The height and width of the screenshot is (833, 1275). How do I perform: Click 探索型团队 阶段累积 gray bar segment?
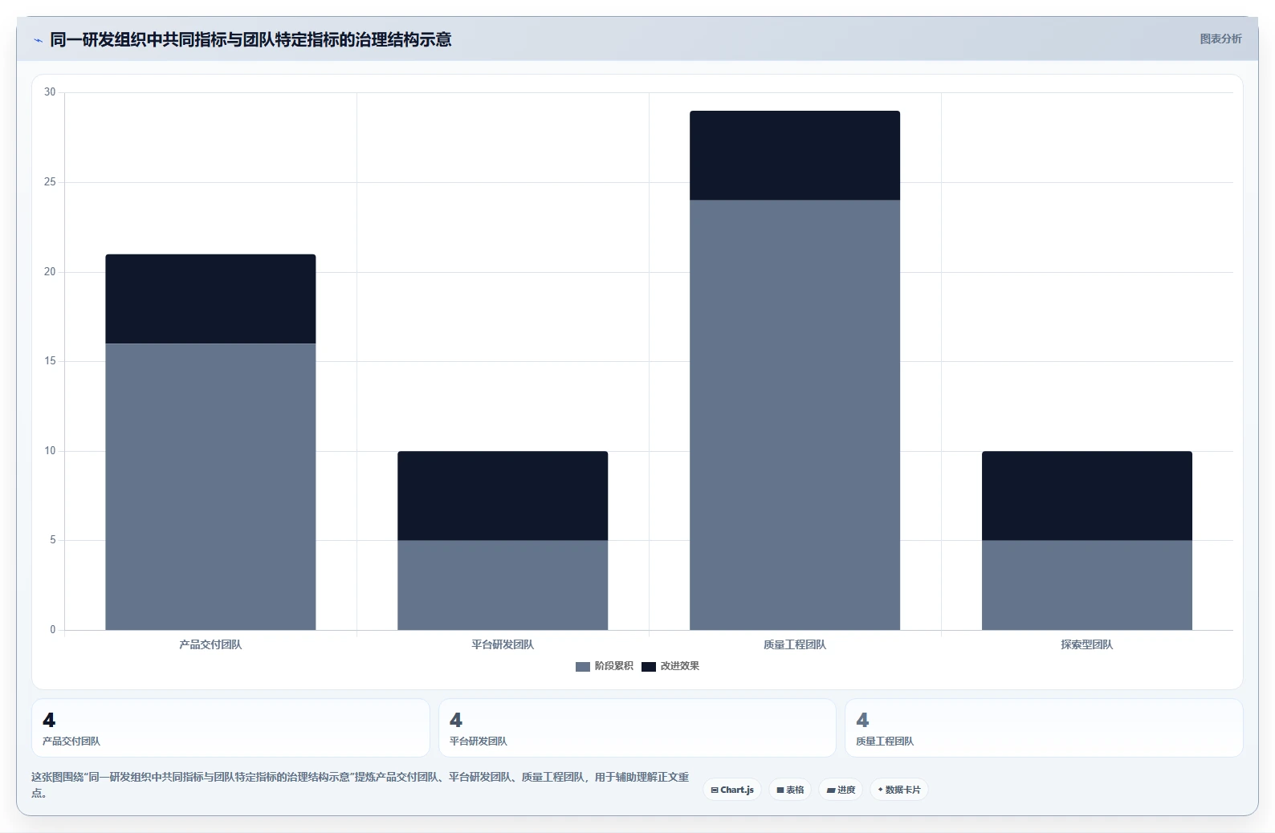tap(1087, 585)
